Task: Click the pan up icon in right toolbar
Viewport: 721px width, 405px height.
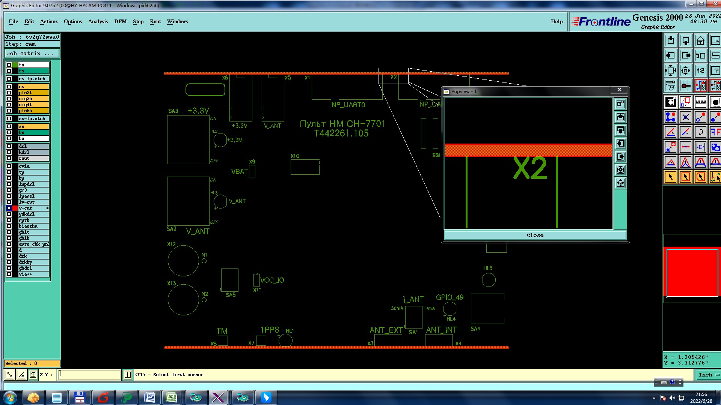Action: (x=671, y=40)
